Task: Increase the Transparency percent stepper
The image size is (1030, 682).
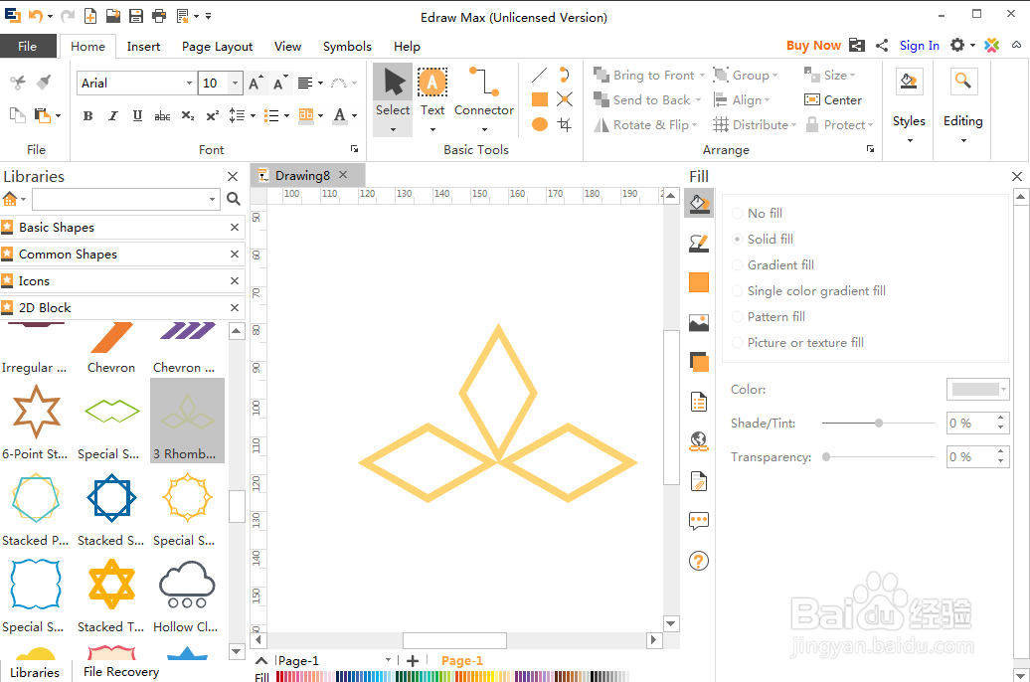Action: (1000, 450)
